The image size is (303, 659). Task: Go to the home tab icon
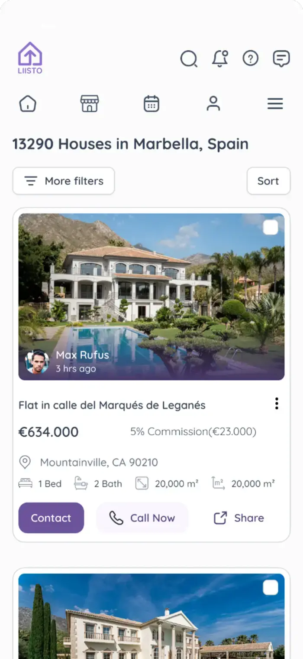[x=28, y=104]
